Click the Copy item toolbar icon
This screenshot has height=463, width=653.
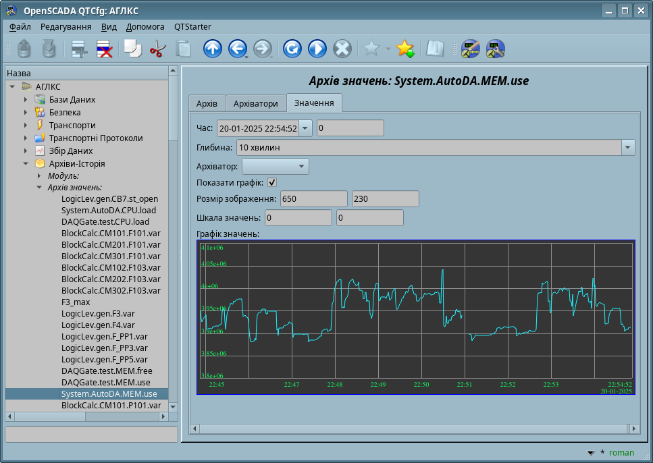(132, 49)
